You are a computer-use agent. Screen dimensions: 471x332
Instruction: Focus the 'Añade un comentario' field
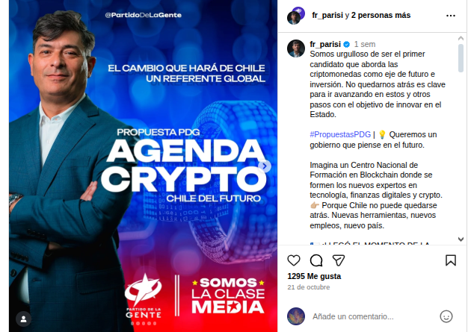click(x=353, y=316)
